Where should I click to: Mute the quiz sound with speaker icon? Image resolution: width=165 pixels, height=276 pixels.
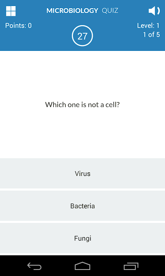click(x=154, y=11)
